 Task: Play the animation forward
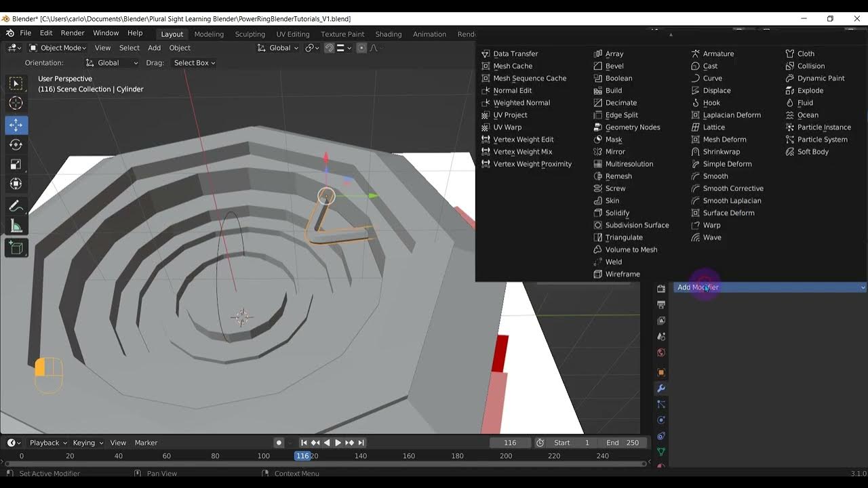[x=338, y=443]
